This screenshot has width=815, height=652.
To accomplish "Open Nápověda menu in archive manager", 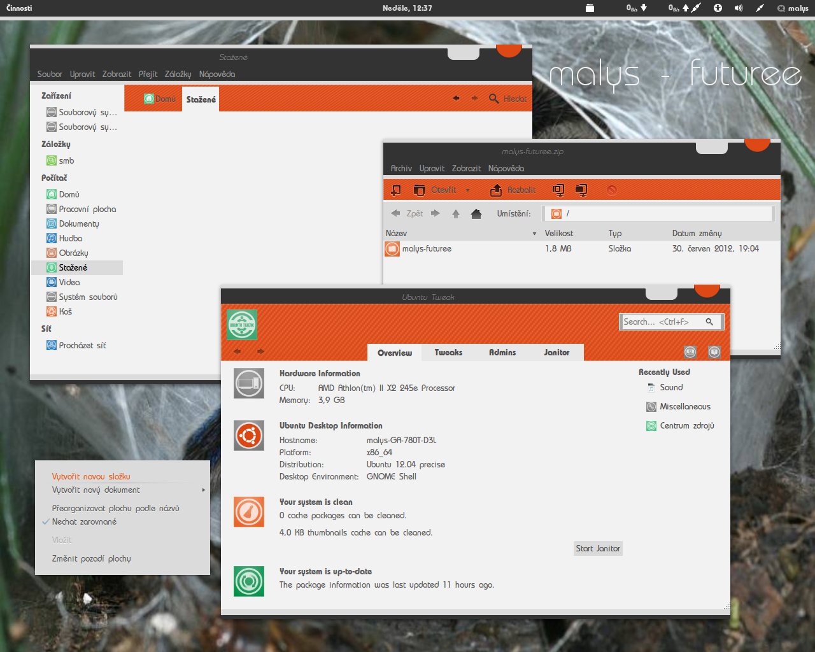I will tap(506, 168).
